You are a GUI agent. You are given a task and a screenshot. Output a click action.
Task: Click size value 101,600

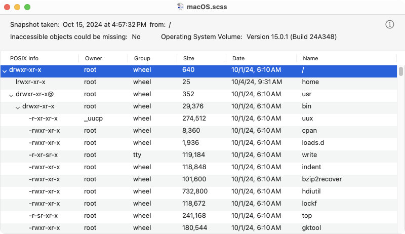[194, 179]
